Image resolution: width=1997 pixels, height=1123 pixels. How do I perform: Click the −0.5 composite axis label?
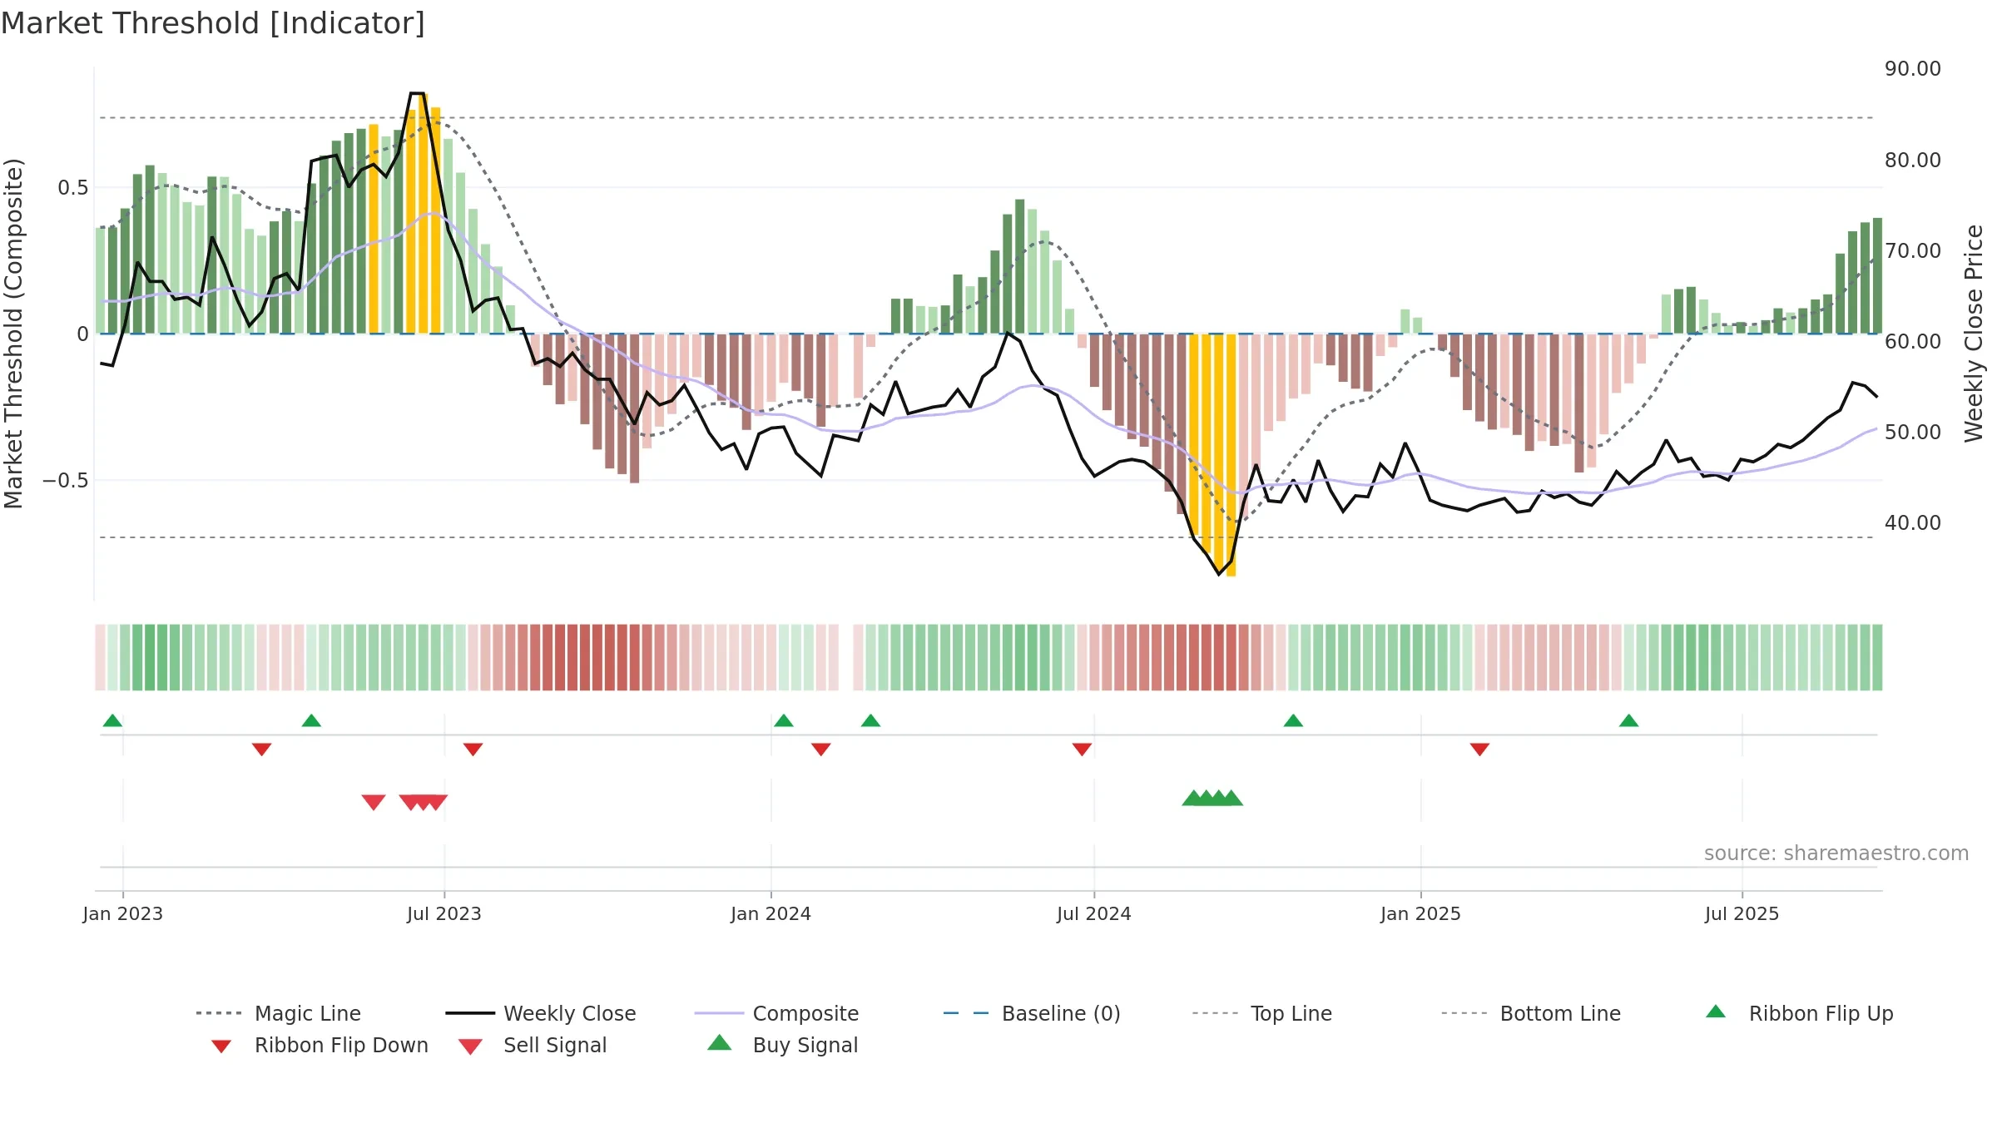(x=66, y=480)
